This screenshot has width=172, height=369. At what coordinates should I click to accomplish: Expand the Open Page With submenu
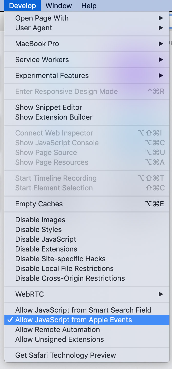42,18
